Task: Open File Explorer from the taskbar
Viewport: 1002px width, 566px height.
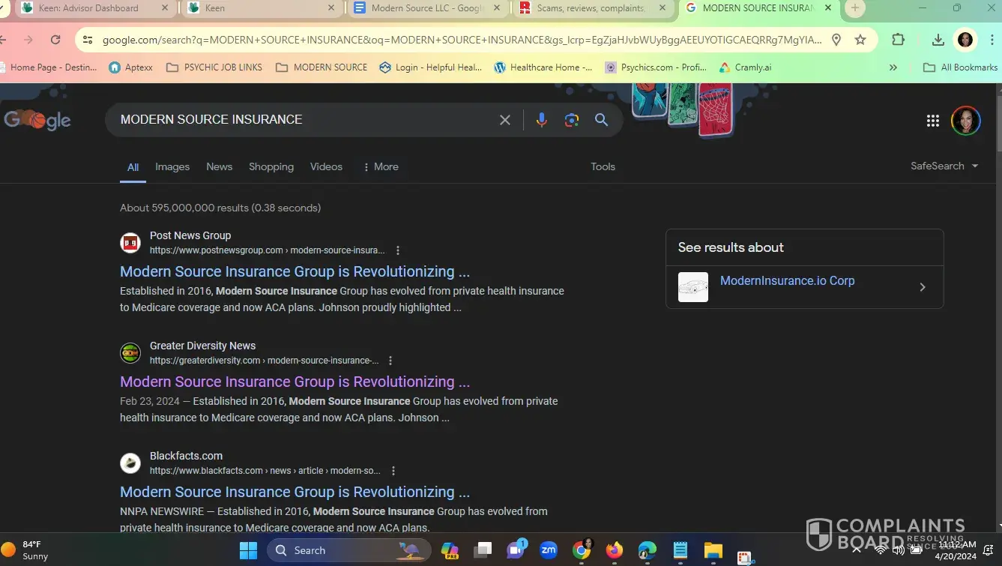Action: pos(712,551)
